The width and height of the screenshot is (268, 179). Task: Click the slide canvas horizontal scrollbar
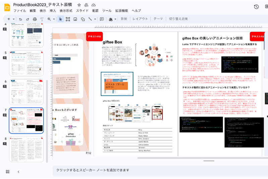(203, 158)
